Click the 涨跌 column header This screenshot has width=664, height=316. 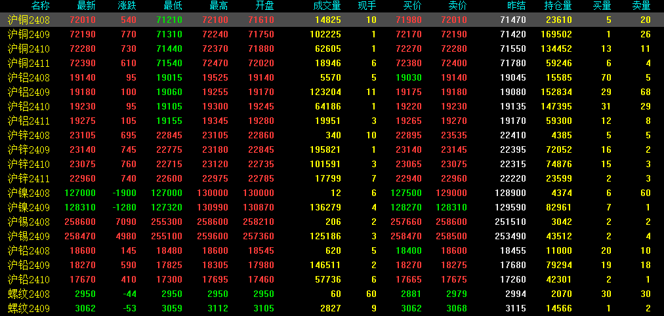click(127, 6)
